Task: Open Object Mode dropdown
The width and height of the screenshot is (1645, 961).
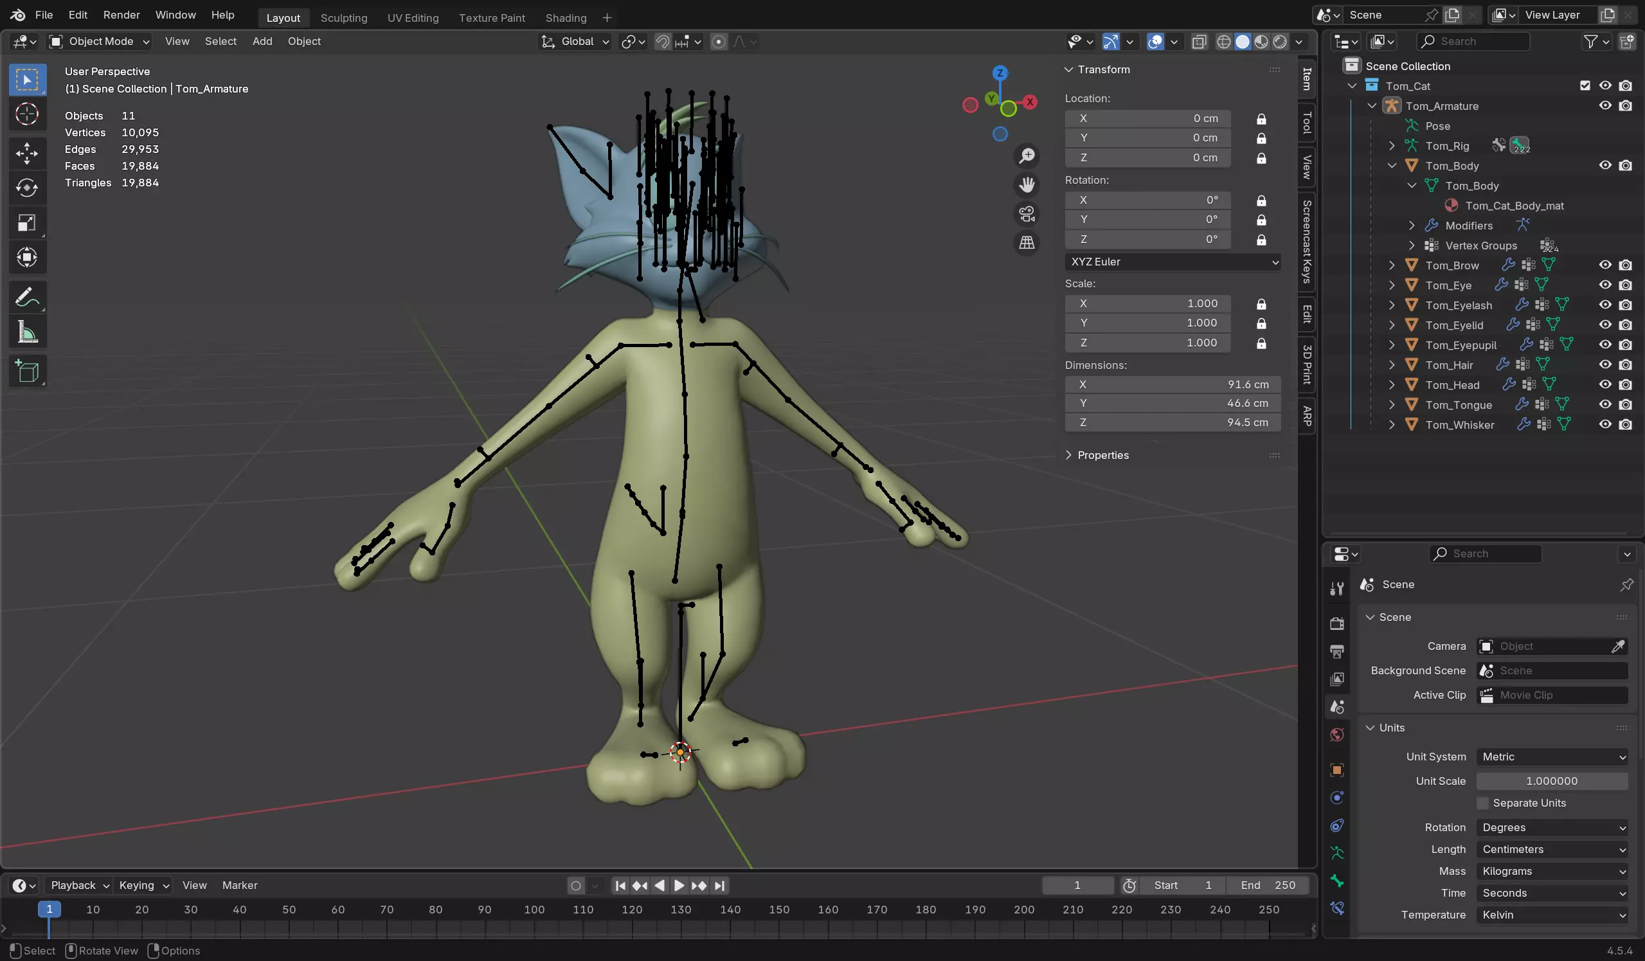Action: point(100,41)
